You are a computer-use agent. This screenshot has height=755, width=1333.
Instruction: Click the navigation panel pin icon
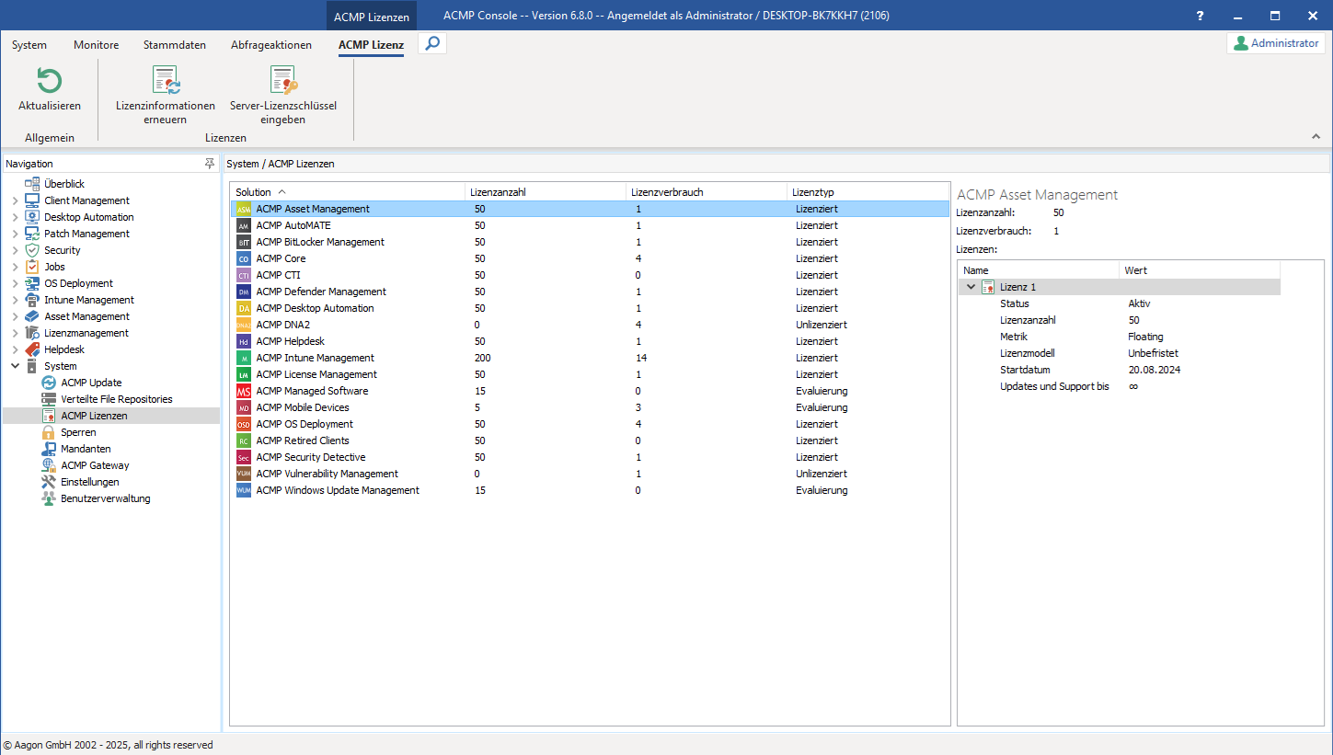pos(210,164)
